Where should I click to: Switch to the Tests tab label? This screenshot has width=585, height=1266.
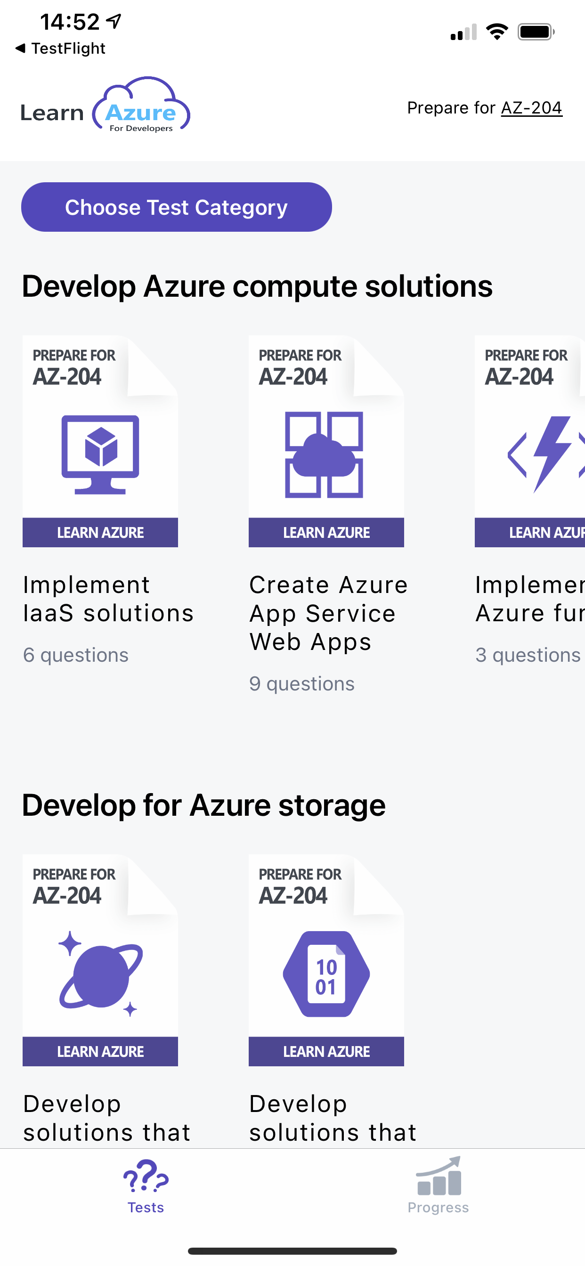pos(146,1208)
